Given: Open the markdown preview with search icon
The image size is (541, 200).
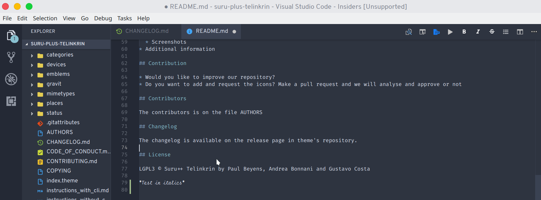Looking at the screenshot, I should point(409,31).
